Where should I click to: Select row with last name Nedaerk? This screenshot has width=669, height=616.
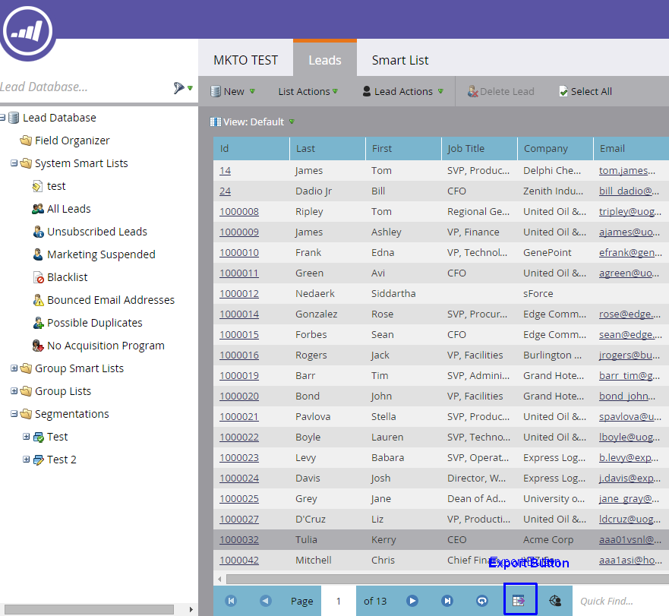[x=441, y=294]
